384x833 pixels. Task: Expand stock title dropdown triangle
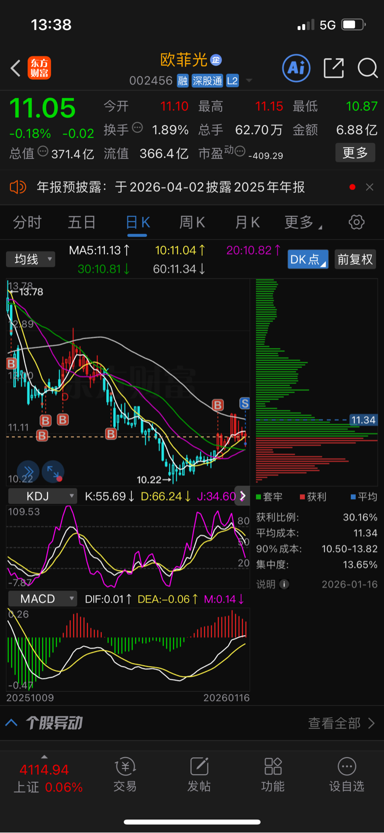coord(249,81)
